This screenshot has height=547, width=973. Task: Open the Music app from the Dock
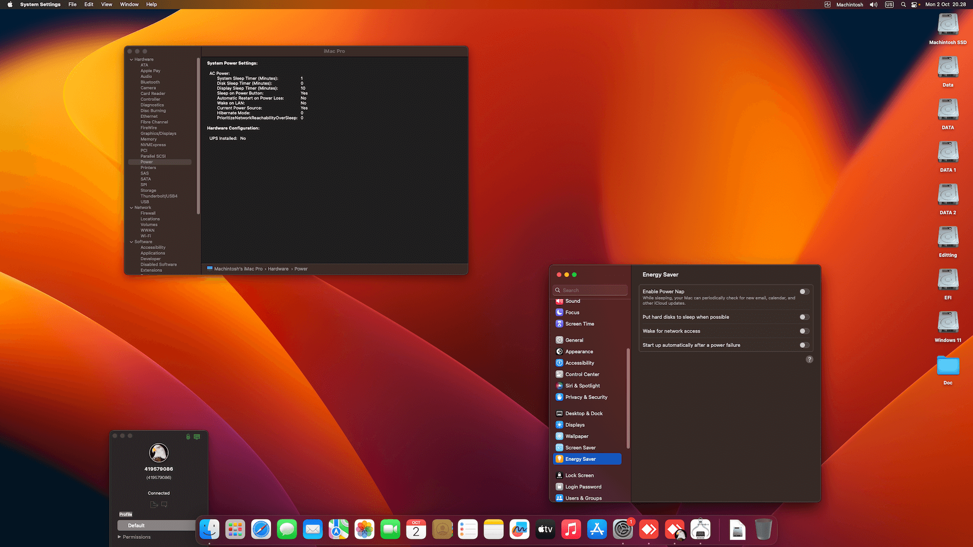tap(571, 529)
